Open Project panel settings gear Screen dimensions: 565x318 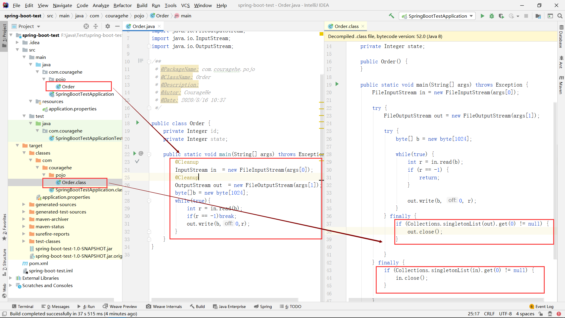pos(108,26)
